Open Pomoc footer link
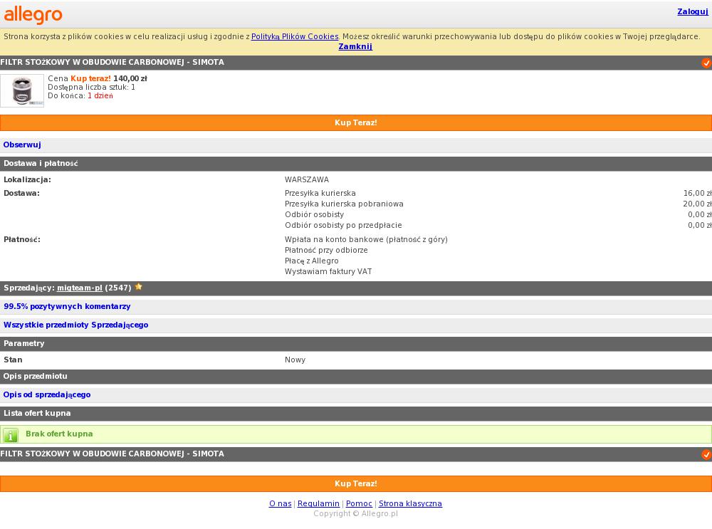712x529 pixels. [x=359, y=503]
